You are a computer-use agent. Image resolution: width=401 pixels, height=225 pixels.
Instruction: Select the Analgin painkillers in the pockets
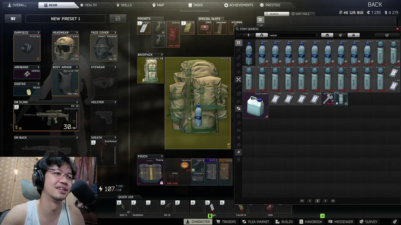coord(144,27)
